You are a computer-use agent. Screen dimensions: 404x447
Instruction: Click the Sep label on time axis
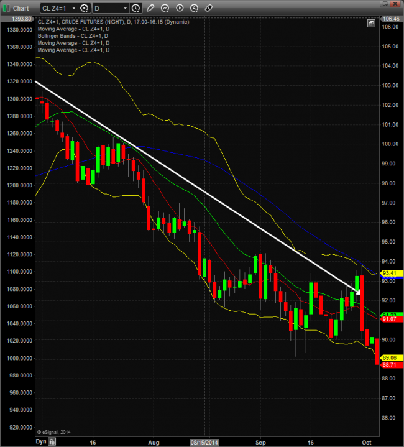[260, 443]
